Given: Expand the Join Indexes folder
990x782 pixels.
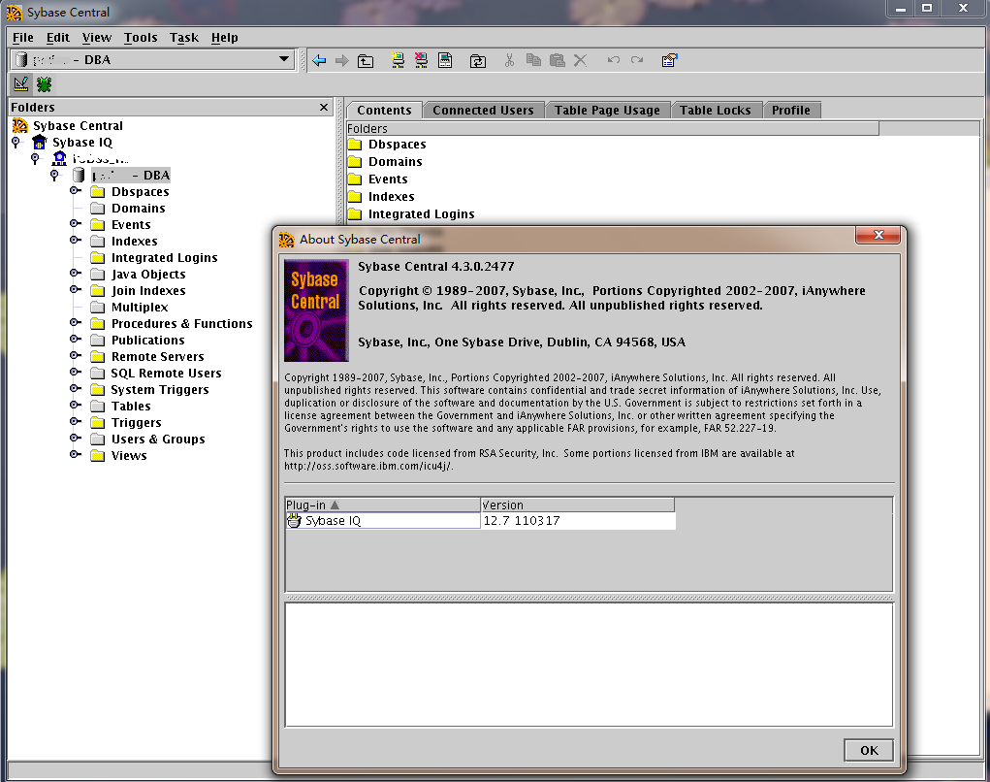Looking at the screenshot, I should click(x=75, y=289).
